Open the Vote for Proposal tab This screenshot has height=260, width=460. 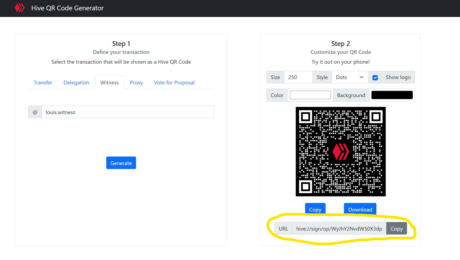coord(174,83)
